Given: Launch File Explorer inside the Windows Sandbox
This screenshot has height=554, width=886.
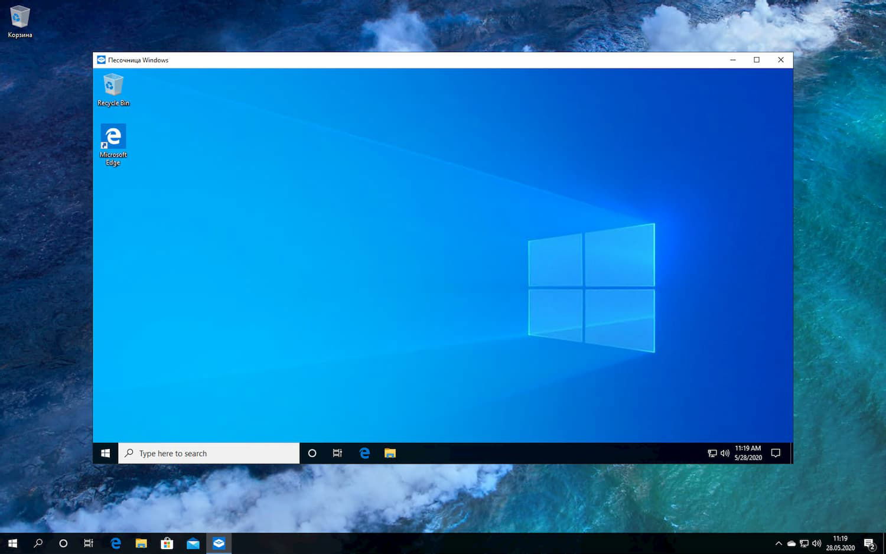Looking at the screenshot, I should coord(390,453).
